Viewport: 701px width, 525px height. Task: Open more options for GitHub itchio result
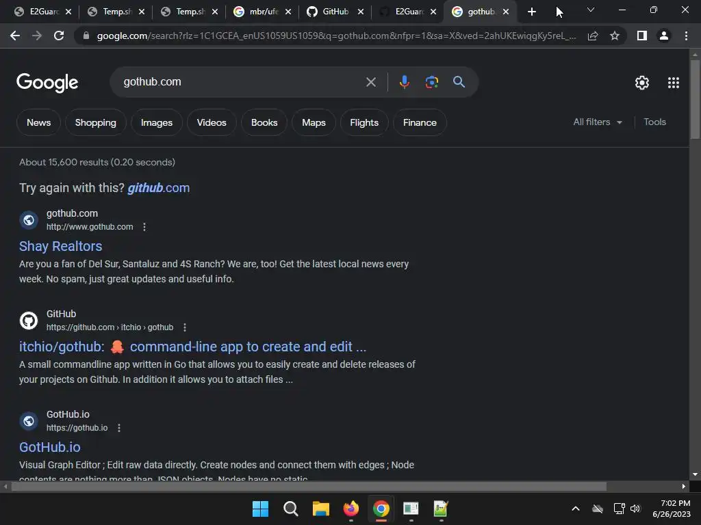tap(185, 327)
